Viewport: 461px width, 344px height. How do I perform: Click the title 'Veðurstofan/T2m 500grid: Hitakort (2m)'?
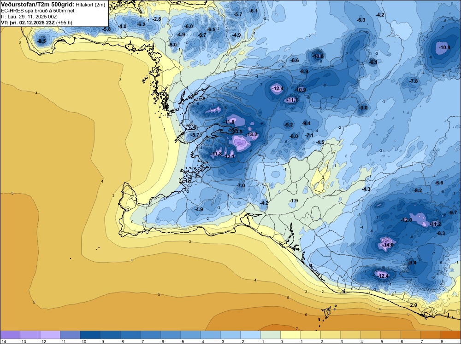pyautogui.click(x=53, y=5)
